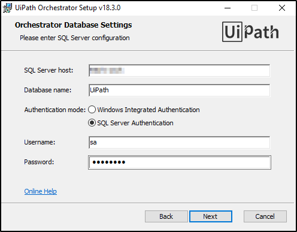Open the Online Help link
The image size is (297, 232).
[41, 191]
